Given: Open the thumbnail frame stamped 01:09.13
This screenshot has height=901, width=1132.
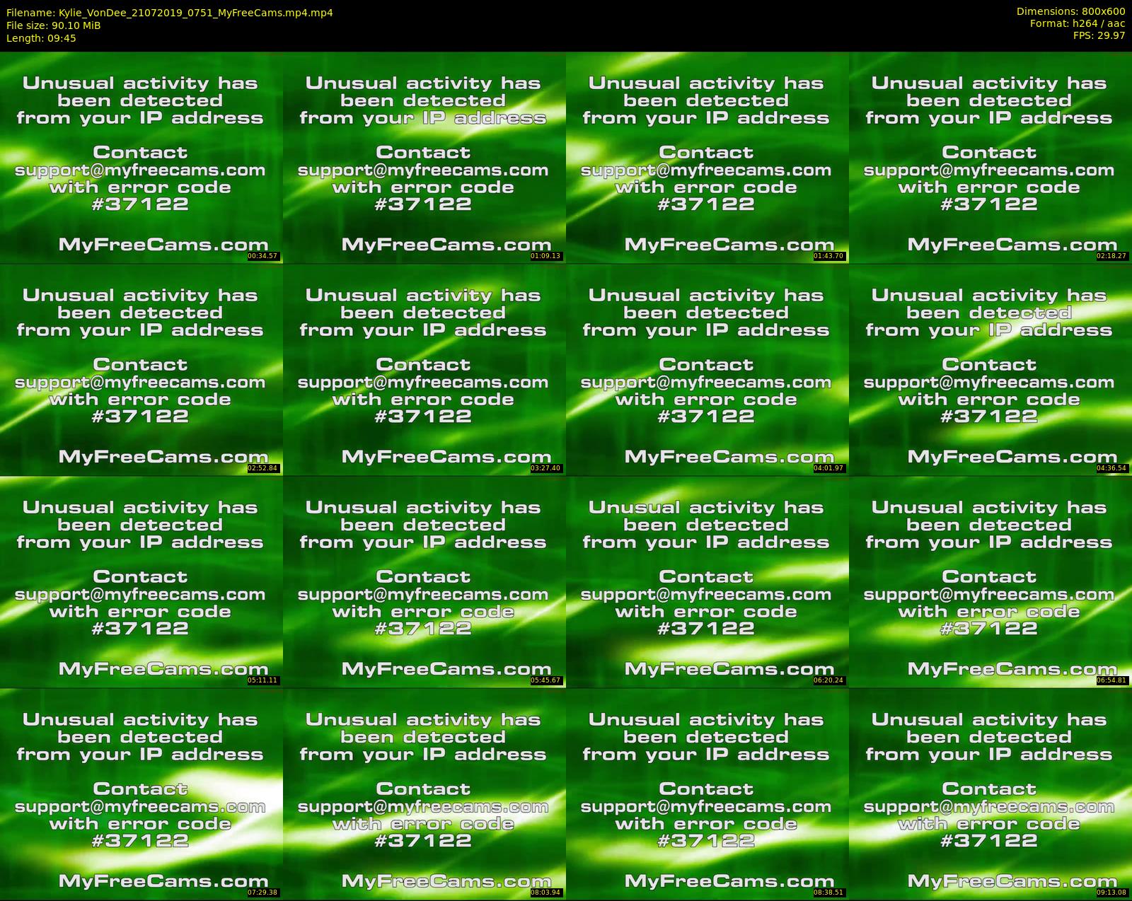Looking at the screenshot, I should (x=424, y=157).
